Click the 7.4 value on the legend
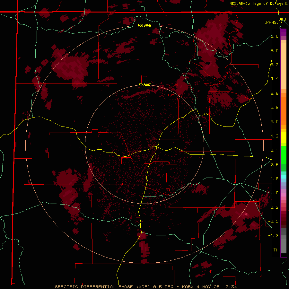The height and width of the screenshot is (289, 289). (x=275, y=79)
